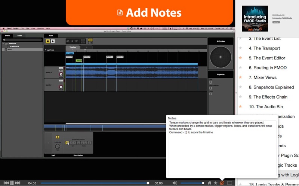Click Master track volume knob

coord(61,87)
